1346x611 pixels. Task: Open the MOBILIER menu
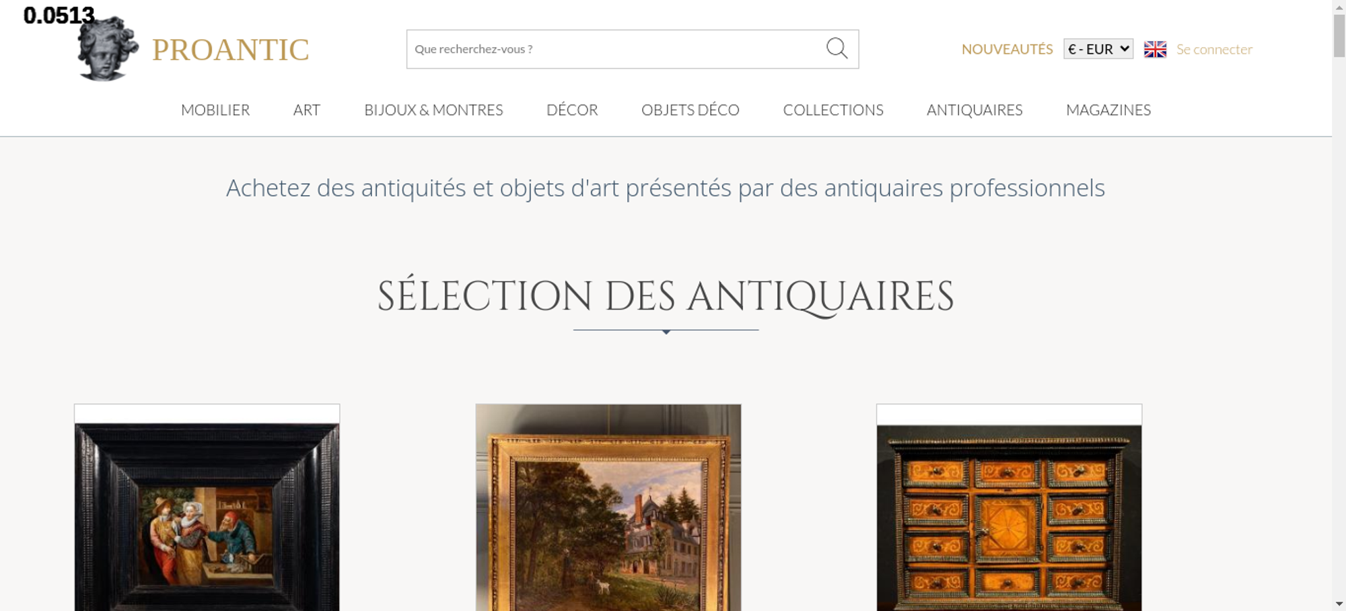[x=215, y=110]
